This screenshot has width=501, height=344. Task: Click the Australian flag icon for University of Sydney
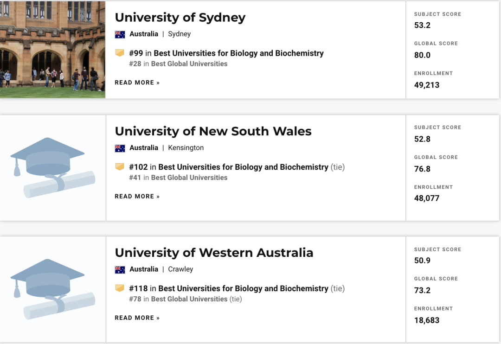pos(120,34)
